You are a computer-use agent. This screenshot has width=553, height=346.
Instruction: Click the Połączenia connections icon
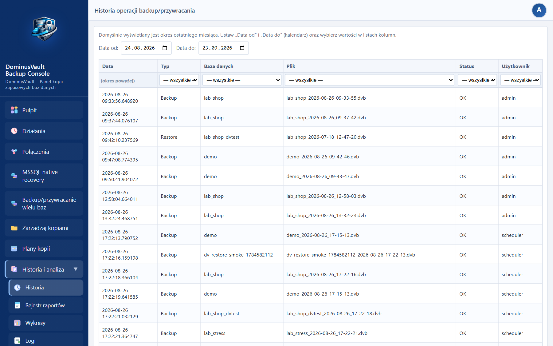point(14,152)
